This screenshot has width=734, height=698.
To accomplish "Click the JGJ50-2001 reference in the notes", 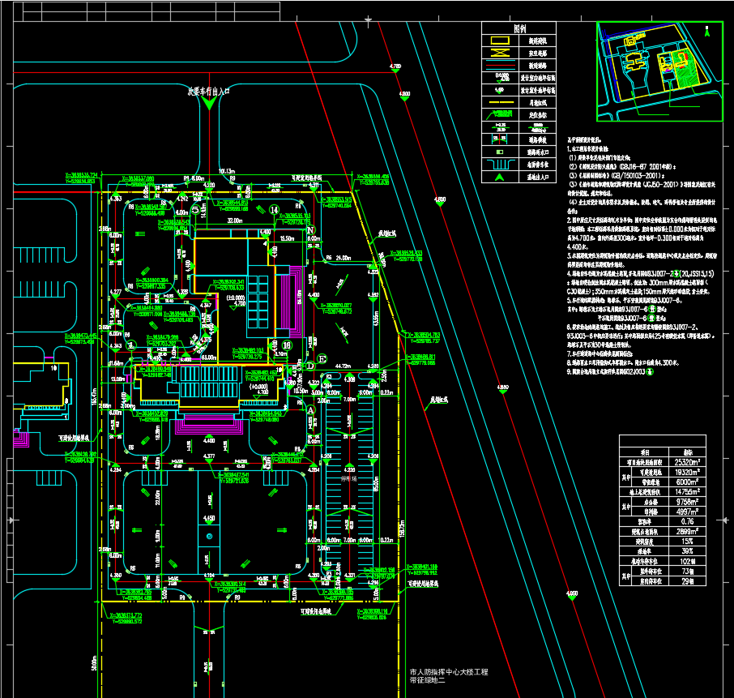I will pos(659,185).
